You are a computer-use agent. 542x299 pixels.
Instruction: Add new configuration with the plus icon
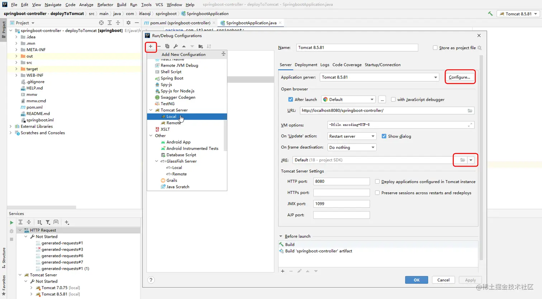click(x=151, y=46)
